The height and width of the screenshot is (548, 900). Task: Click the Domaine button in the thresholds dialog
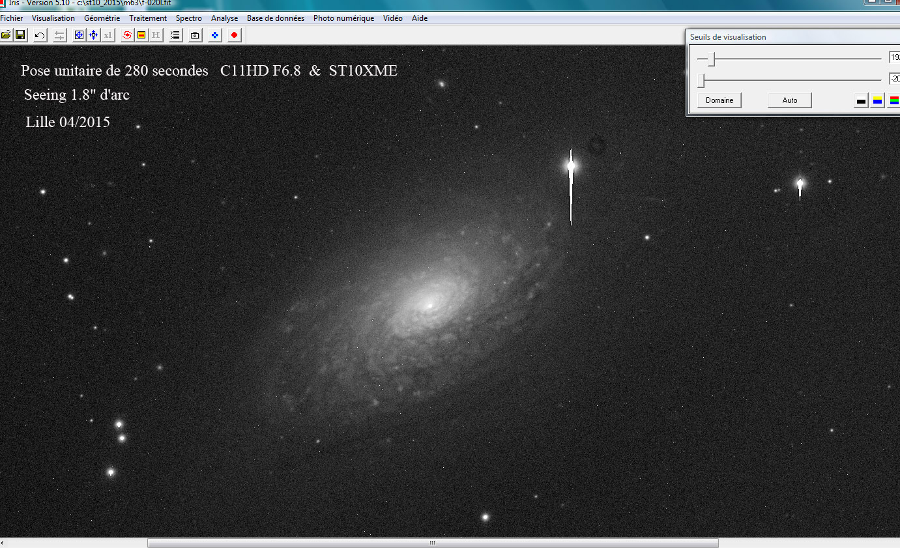tap(719, 100)
